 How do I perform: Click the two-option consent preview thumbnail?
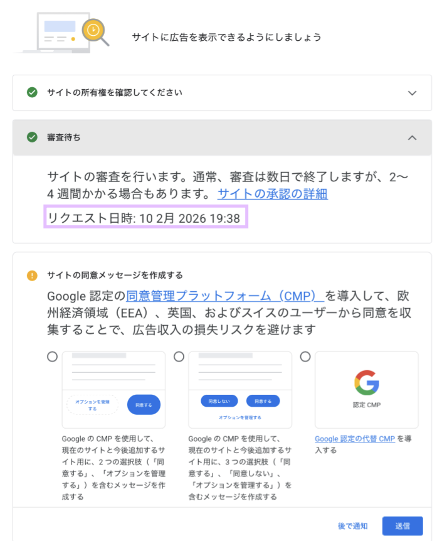[x=113, y=389]
